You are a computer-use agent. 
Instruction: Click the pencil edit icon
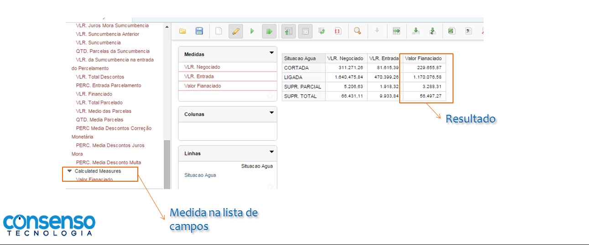235,31
